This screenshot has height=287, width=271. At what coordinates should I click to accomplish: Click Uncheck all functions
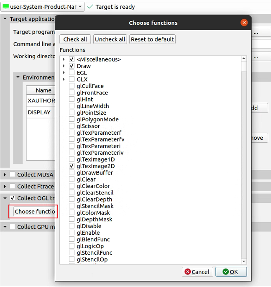pos(110,39)
